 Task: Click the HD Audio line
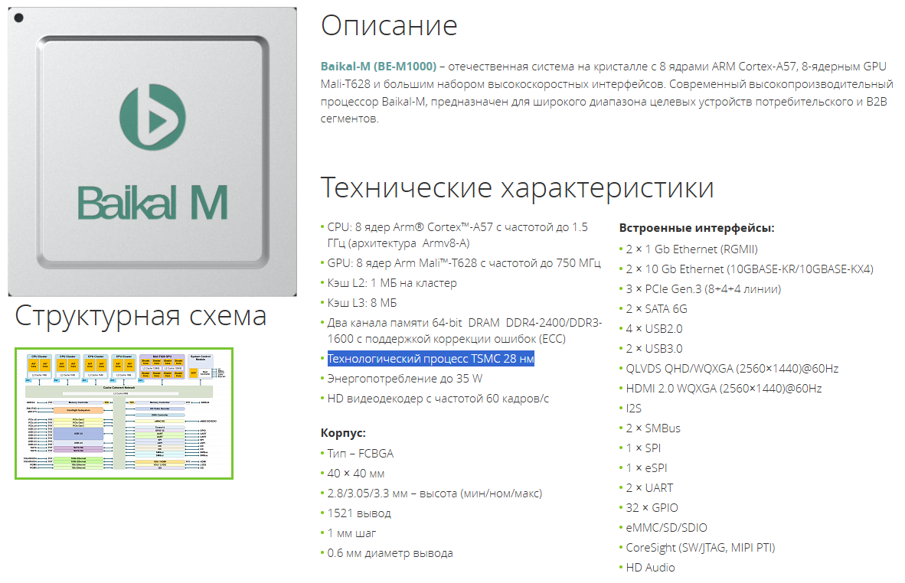click(x=651, y=568)
